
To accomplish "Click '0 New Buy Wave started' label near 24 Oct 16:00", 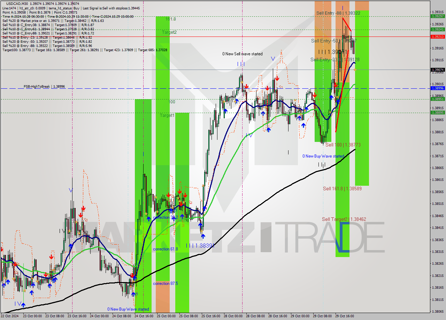I will tap(128, 309).
